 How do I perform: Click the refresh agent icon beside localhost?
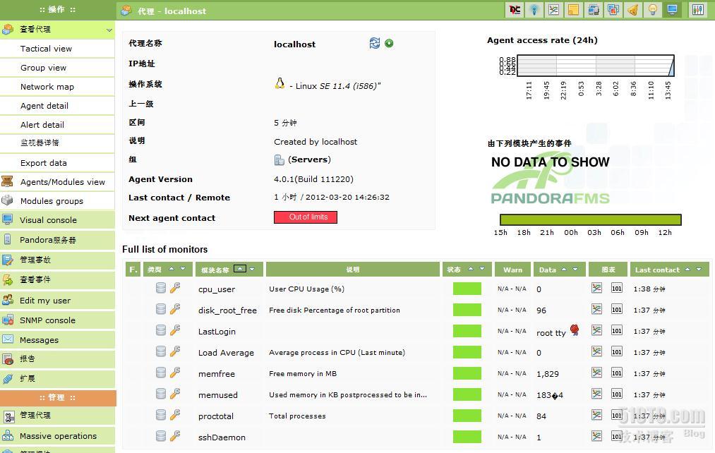(x=374, y=43)
